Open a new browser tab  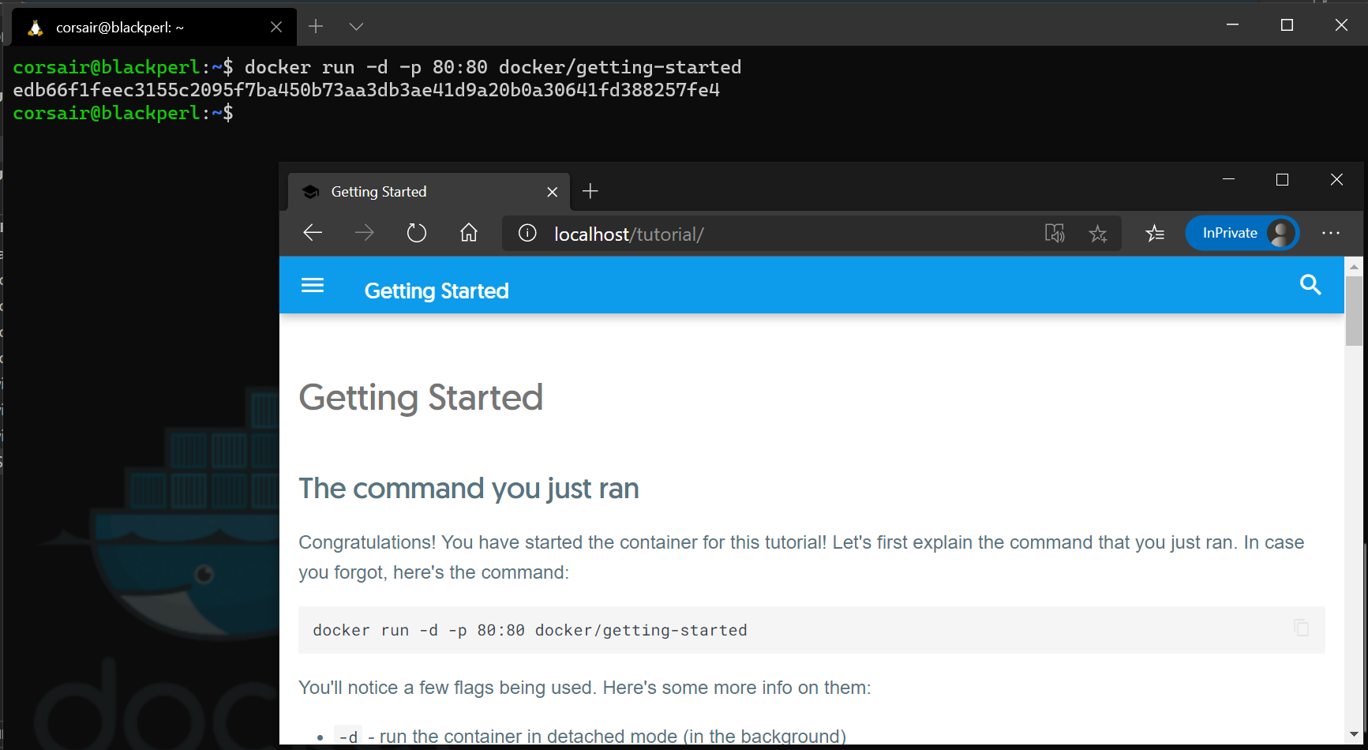point(590,191)
